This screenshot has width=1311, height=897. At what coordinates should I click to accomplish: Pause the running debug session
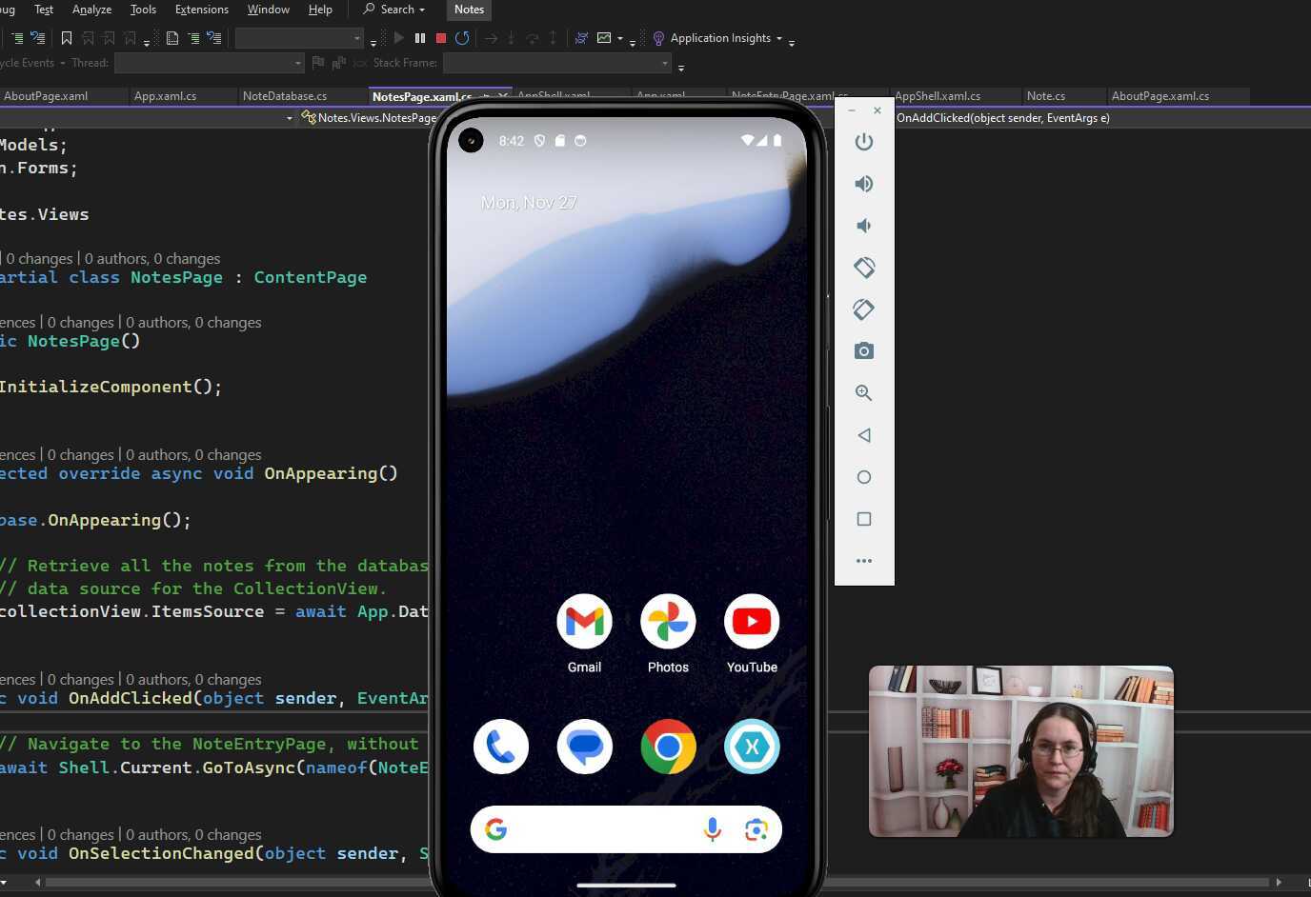pos(419,38)
